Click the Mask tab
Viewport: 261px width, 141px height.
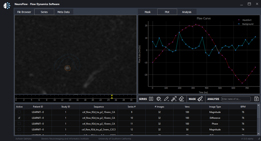tap(148, 12)
